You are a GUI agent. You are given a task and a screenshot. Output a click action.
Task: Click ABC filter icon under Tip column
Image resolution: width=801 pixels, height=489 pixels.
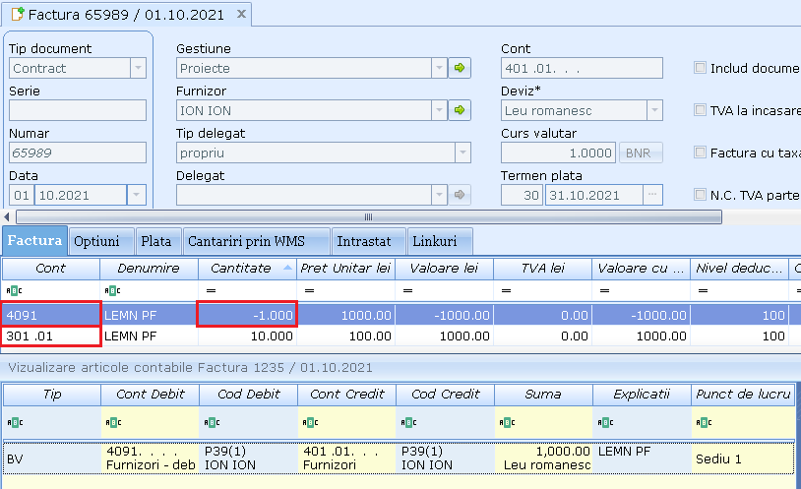[x=15, y=422]
